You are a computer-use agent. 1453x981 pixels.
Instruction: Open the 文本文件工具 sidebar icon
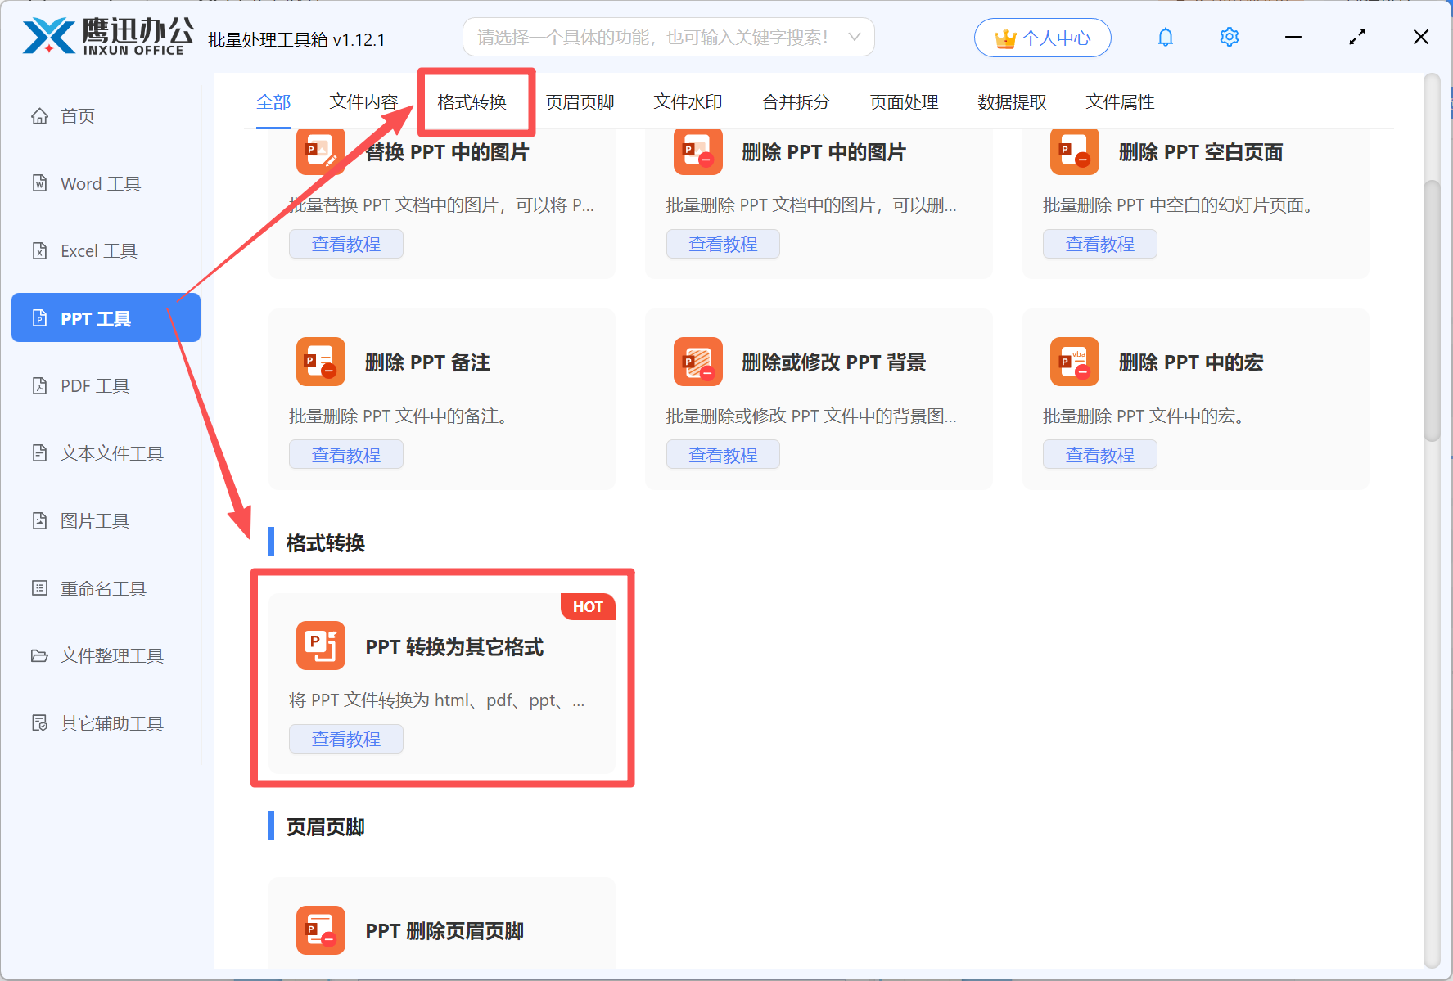(40, 452)
